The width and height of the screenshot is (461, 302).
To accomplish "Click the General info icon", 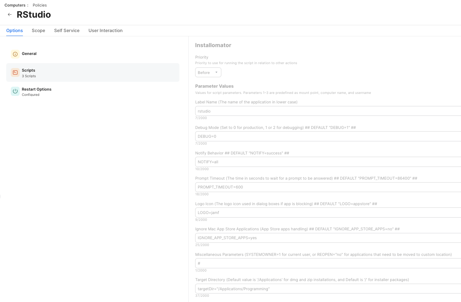I will click(x=15, y=54).
